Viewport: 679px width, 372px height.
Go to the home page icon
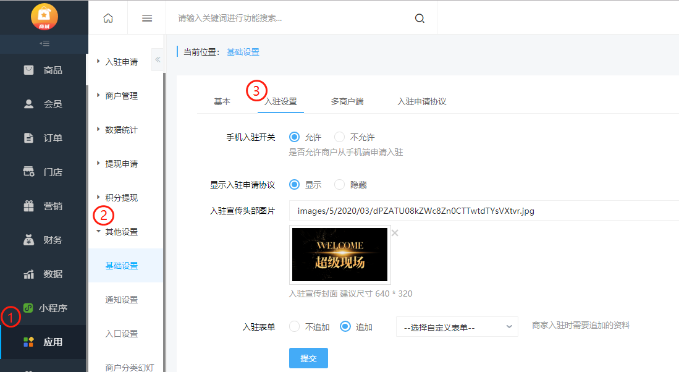pyautogui.click(x=108, y=18)
